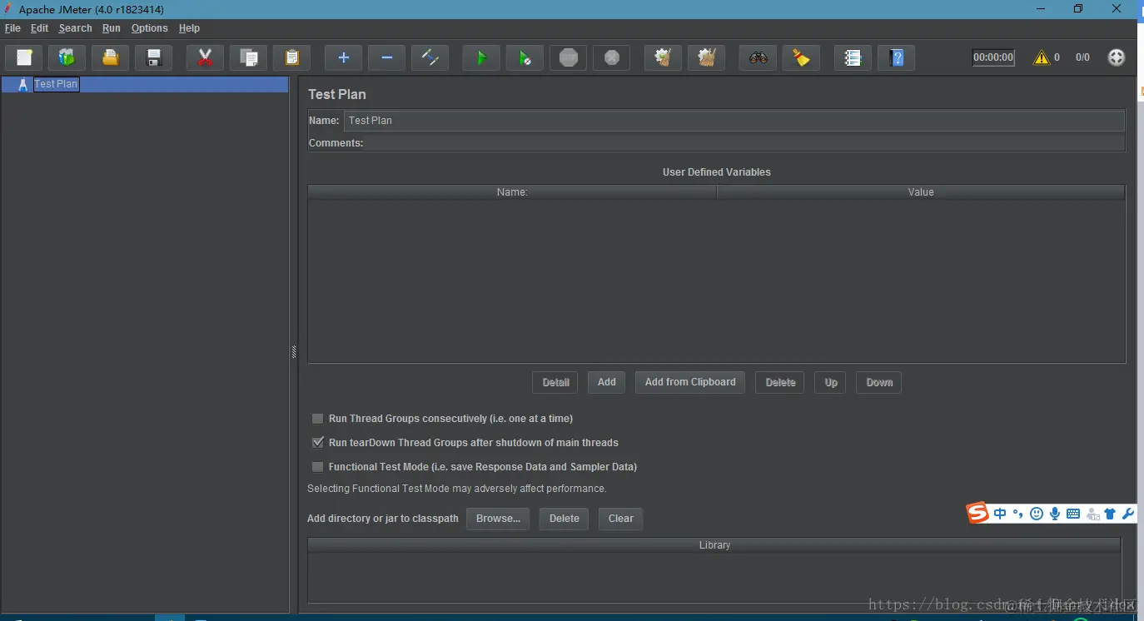The height and width of the screenshot is (621, 1144).
Task: Click the remote engine status circle icon
Action: point(1117,57)
